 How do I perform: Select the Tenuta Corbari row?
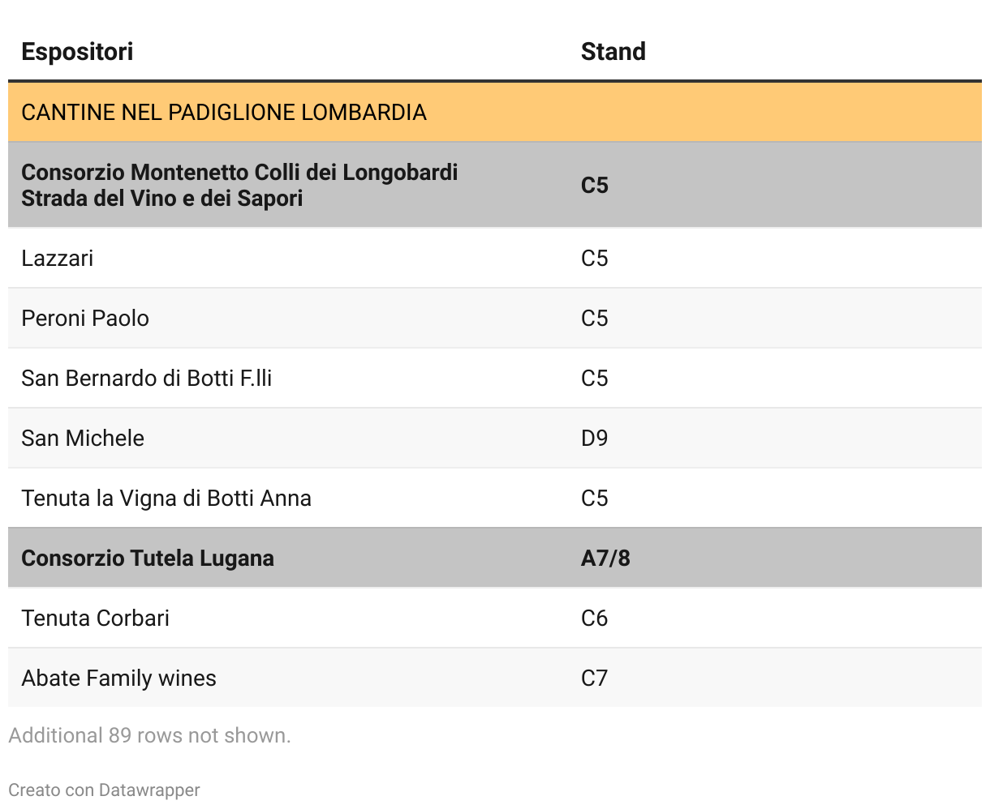click(x=495, y=619)
